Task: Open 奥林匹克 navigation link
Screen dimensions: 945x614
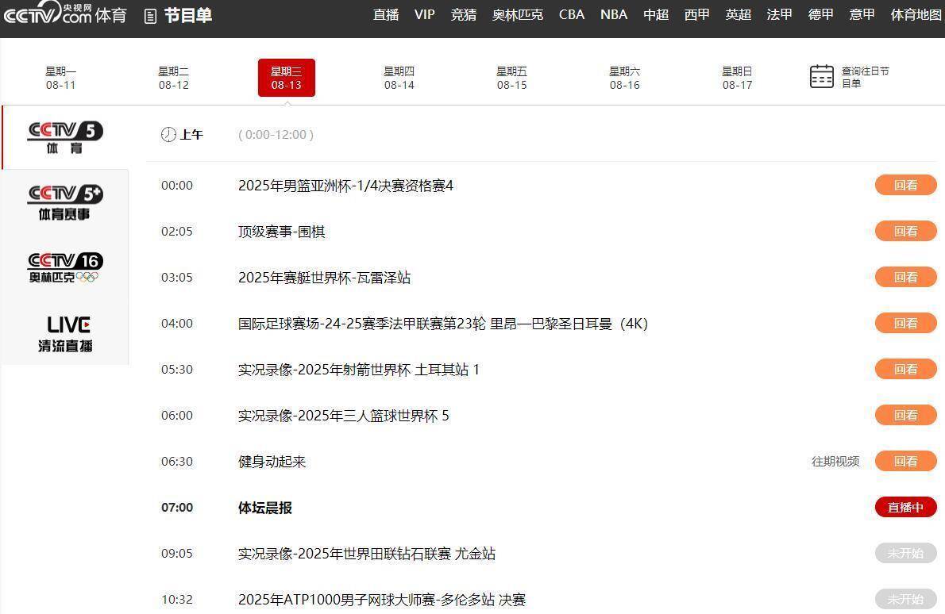Action: pos(517,14)
